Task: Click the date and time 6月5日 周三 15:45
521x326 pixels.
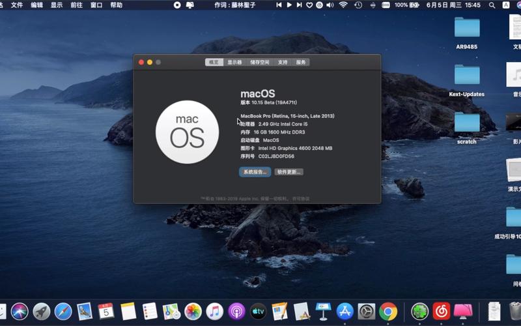Action: [453, 5]
